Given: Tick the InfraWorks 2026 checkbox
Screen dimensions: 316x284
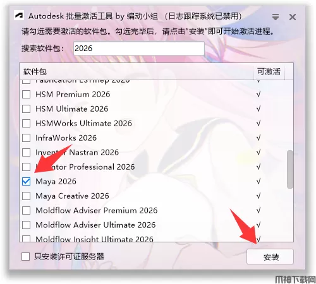Looking at the screenshot, I should pos(26,138).
